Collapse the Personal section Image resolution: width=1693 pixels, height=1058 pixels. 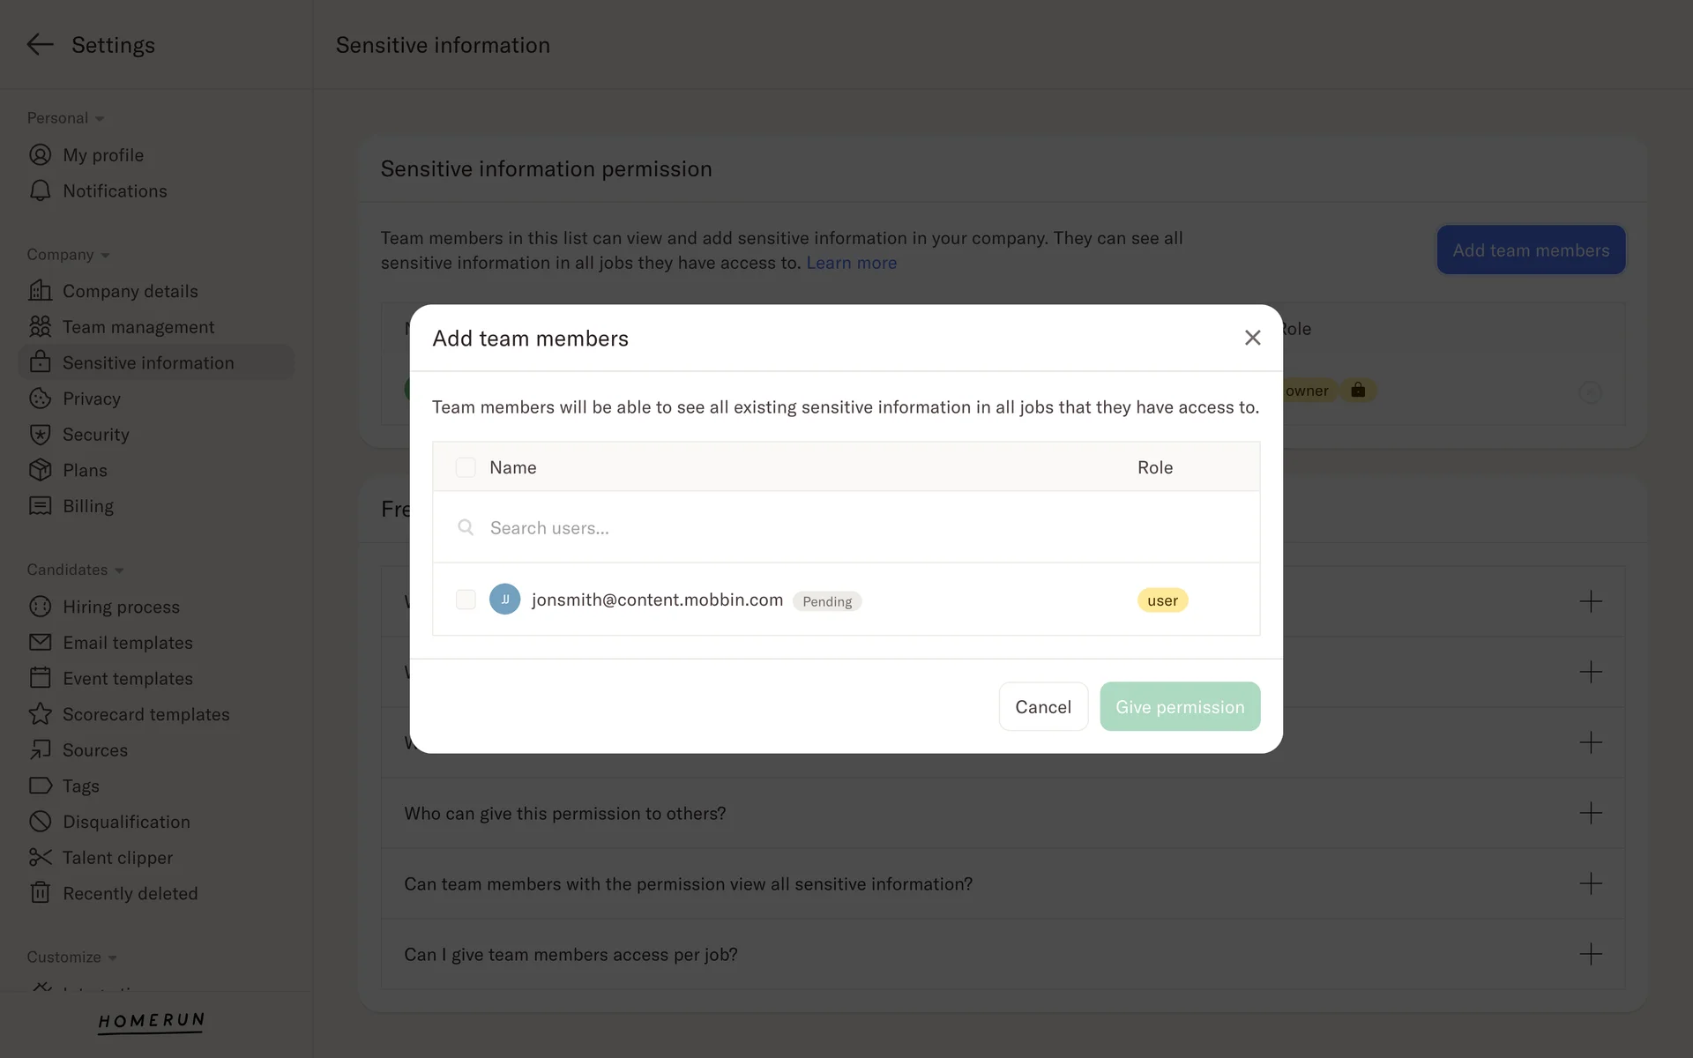point(100,119)
